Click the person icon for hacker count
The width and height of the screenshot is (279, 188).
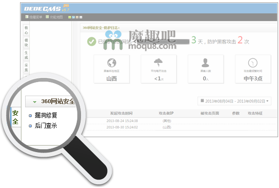click(205, 63)
